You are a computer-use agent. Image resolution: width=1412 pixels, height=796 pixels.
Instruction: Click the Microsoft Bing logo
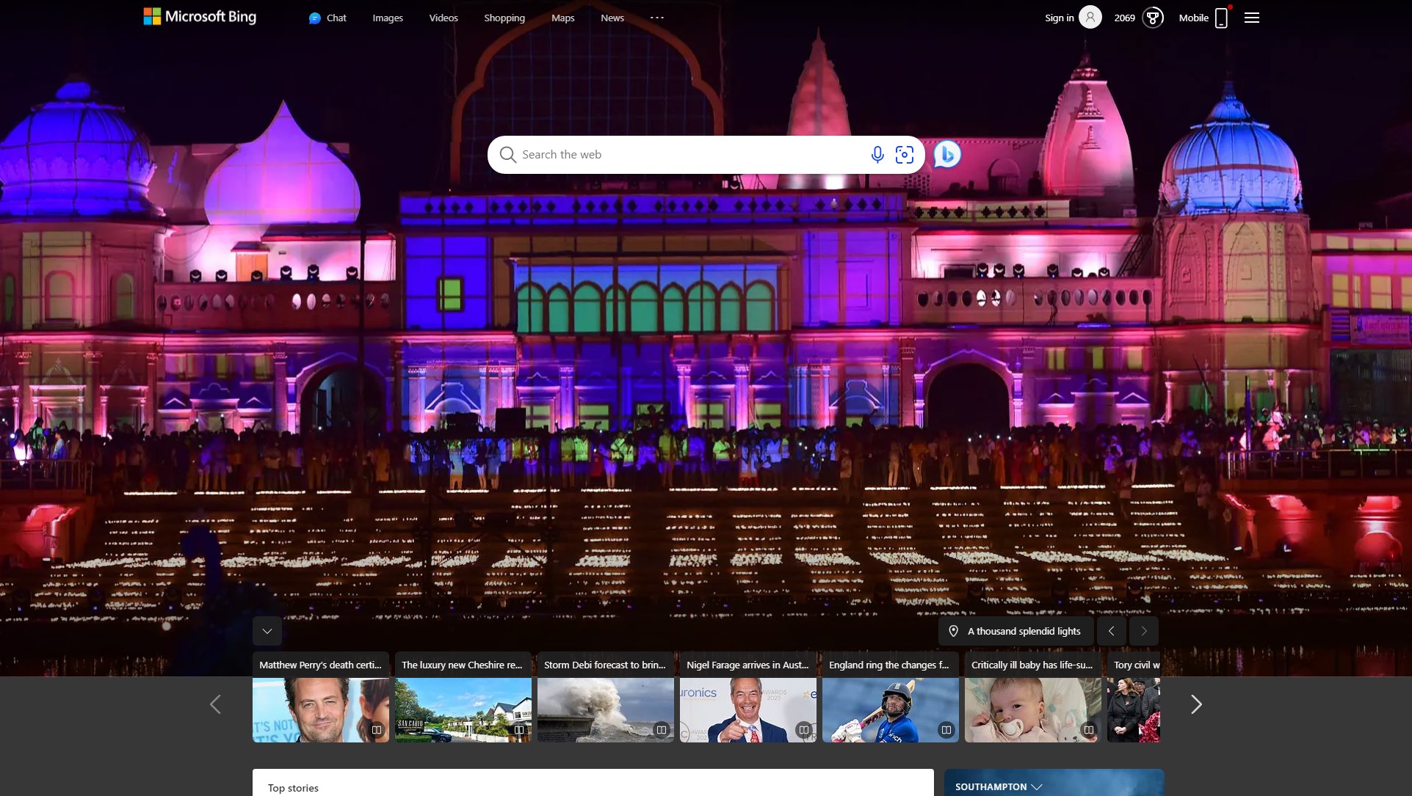point(200,17)
